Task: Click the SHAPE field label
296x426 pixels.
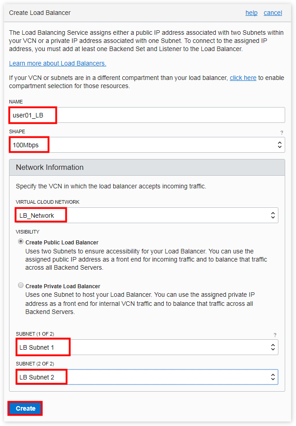Action: [17, 131]
